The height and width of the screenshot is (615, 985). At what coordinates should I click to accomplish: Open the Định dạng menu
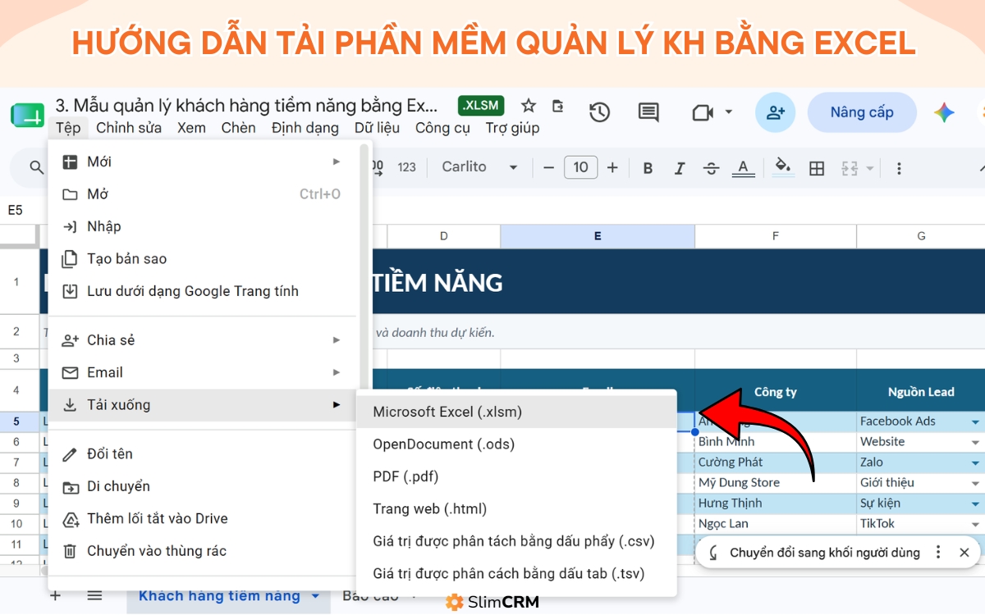(305, 128)
